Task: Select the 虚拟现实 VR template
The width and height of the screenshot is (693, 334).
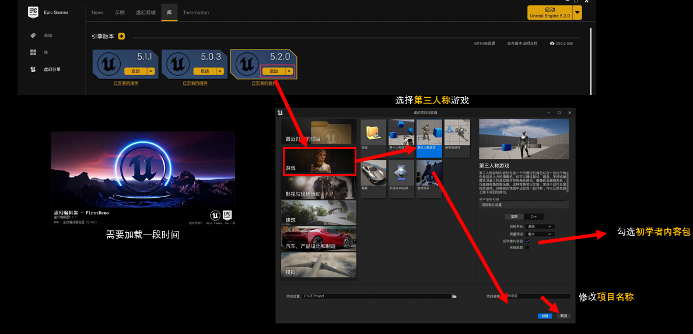Action: click(x=429, y=179)
